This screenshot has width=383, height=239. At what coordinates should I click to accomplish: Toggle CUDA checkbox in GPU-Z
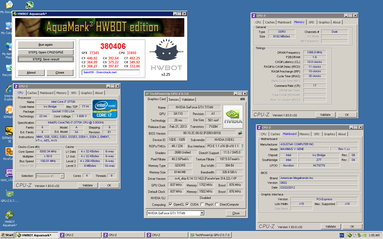coord(187,204)
